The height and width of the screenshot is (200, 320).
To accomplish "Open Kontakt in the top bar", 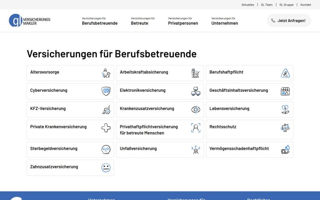I will tap(305, 5).
